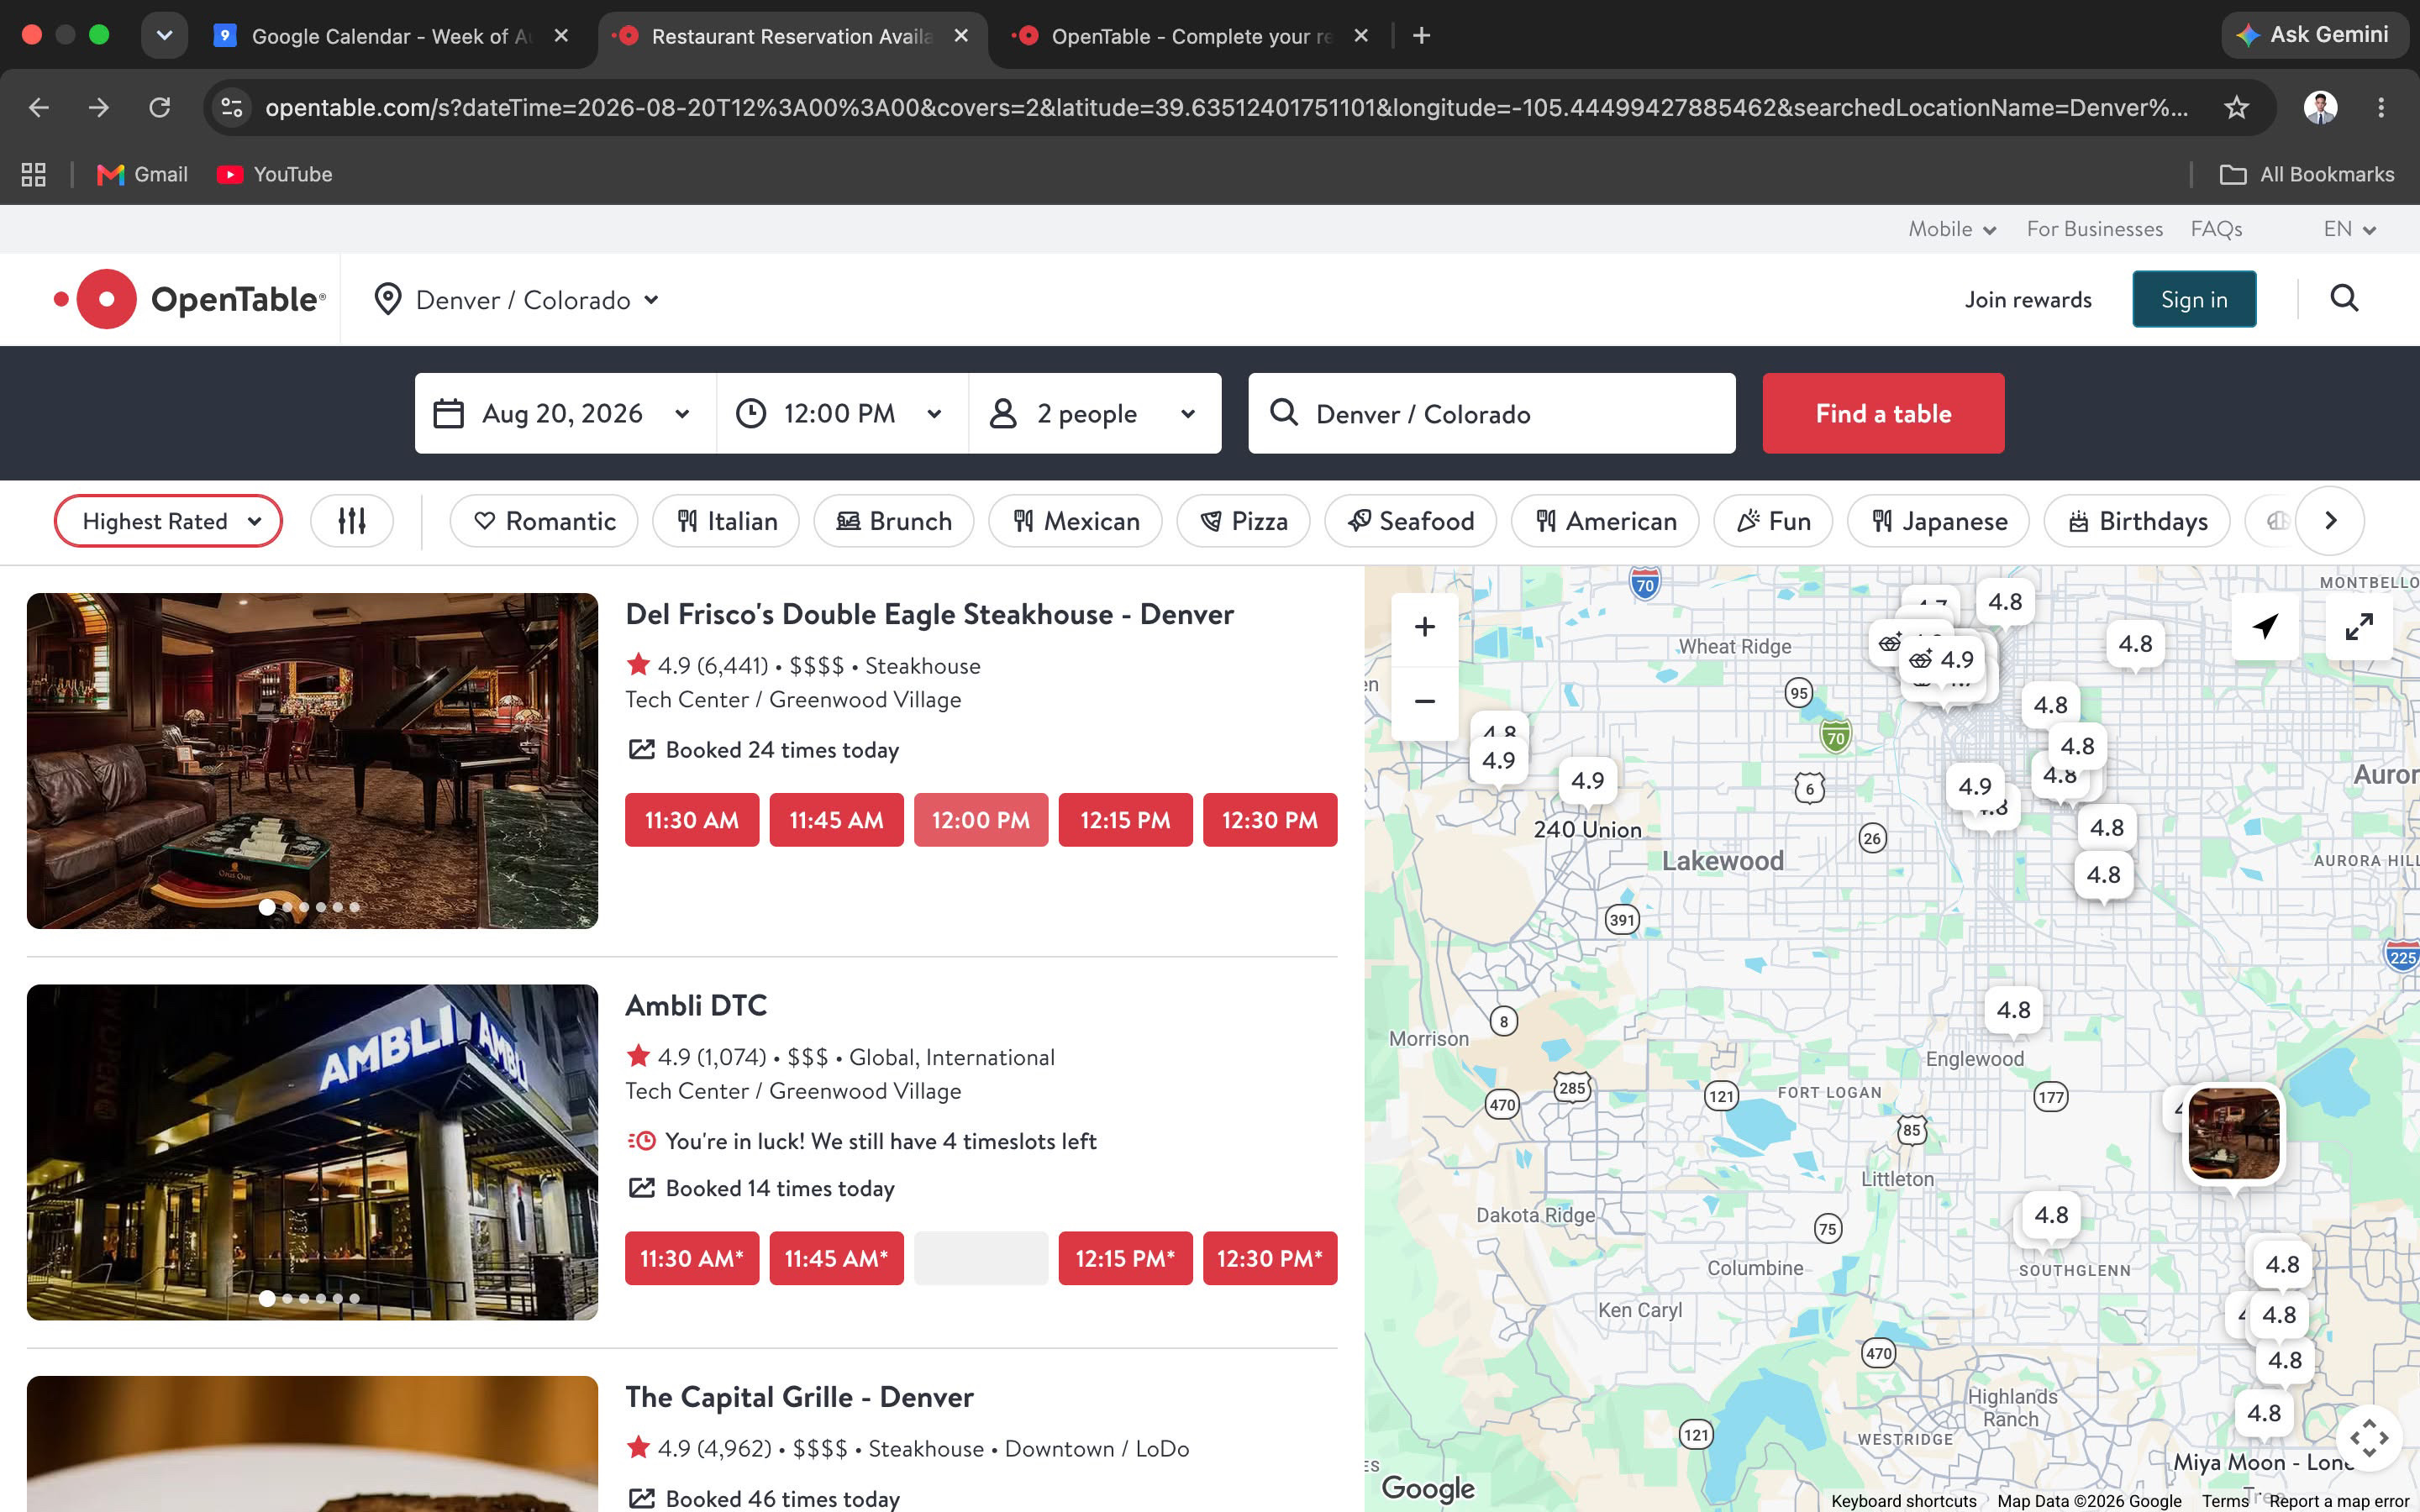
Task: Toggle the Seafood filter chip
Action: coord(1410,521)
